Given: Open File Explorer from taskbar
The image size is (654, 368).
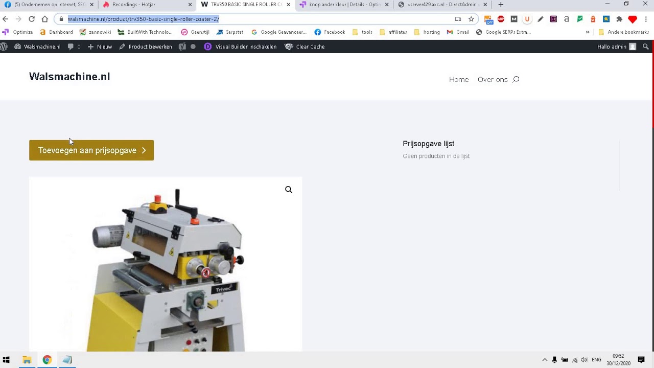Looking at the screenshot, I should (27, 360).
